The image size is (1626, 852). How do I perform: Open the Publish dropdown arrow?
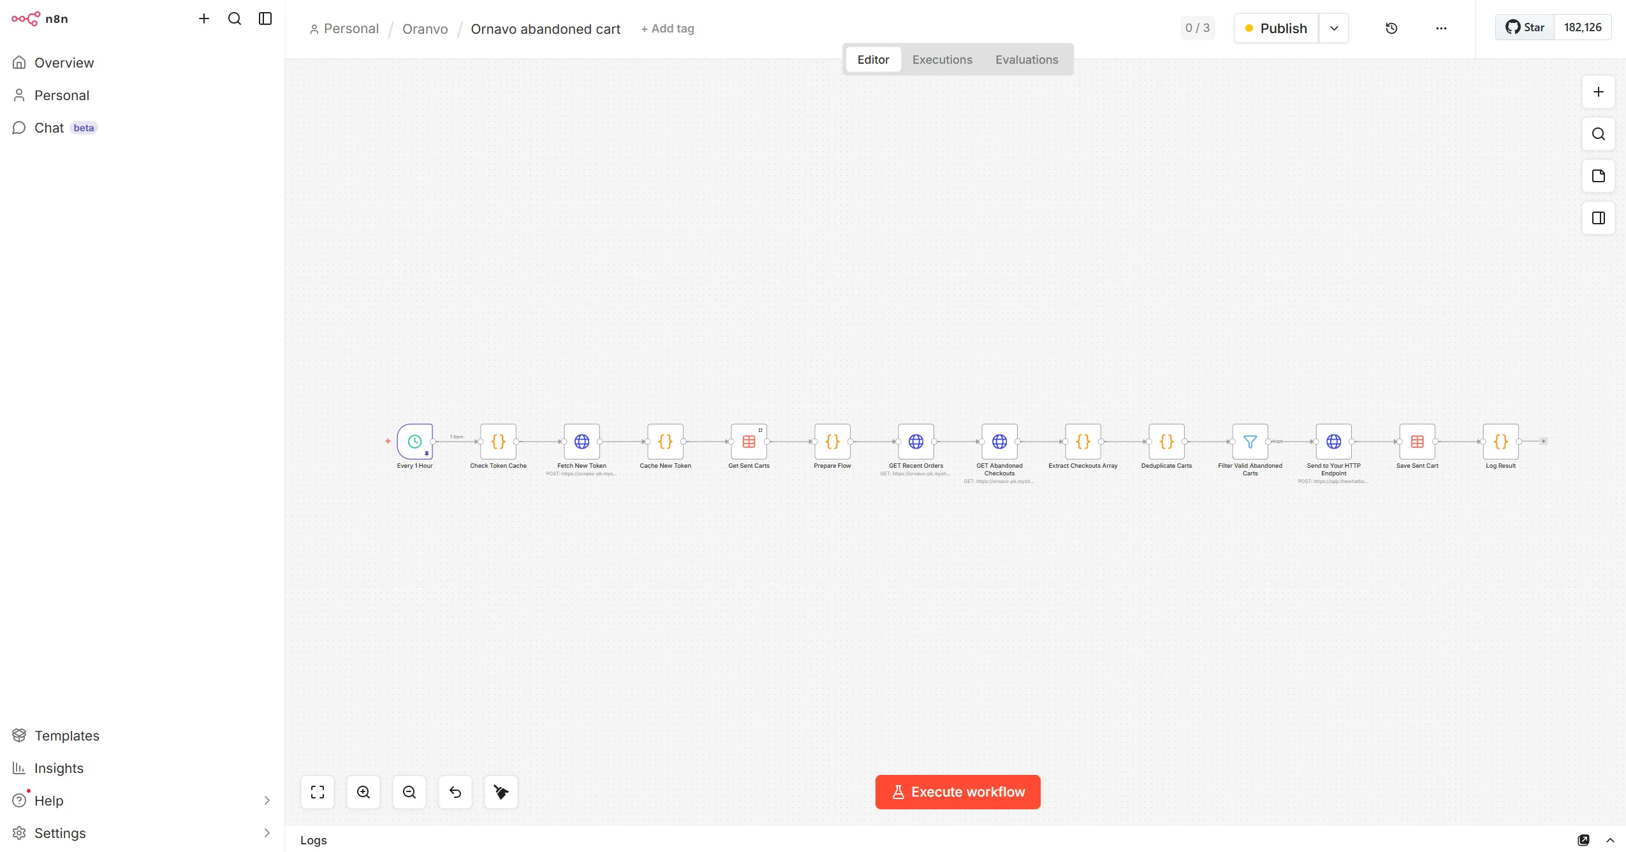pyautogui.click(x=1333, y=28)
